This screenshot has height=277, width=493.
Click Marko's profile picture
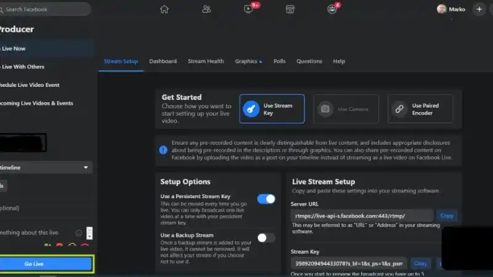tap(441, 9)
